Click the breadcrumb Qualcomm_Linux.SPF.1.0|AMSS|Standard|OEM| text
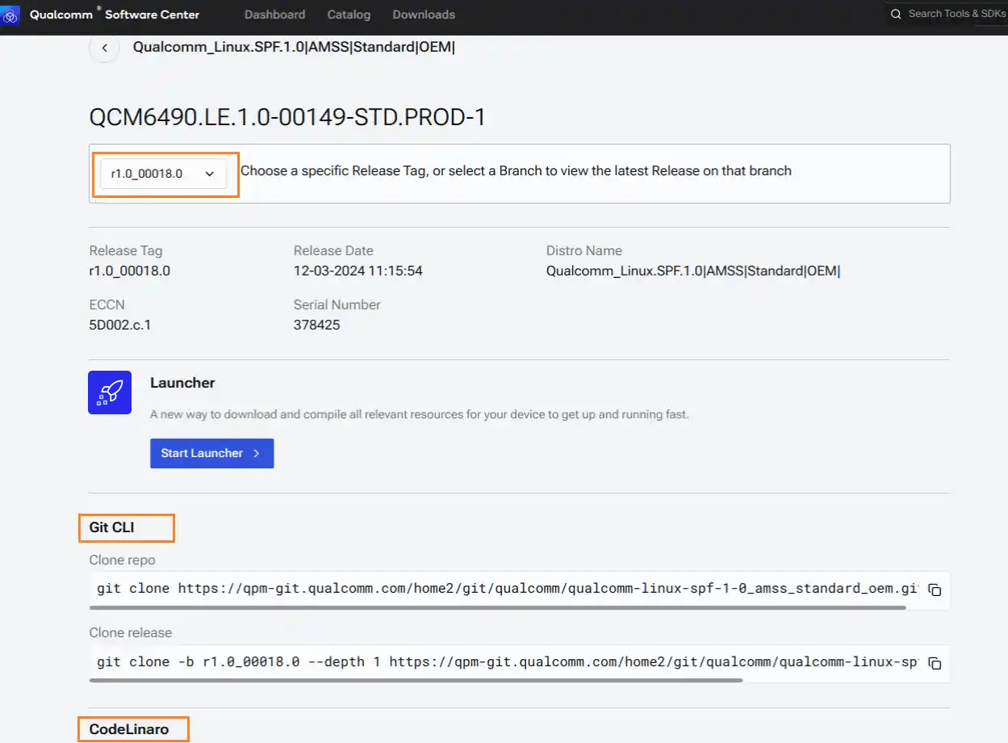Screen dimensions: 1008x743 click(x=294, y=47)
